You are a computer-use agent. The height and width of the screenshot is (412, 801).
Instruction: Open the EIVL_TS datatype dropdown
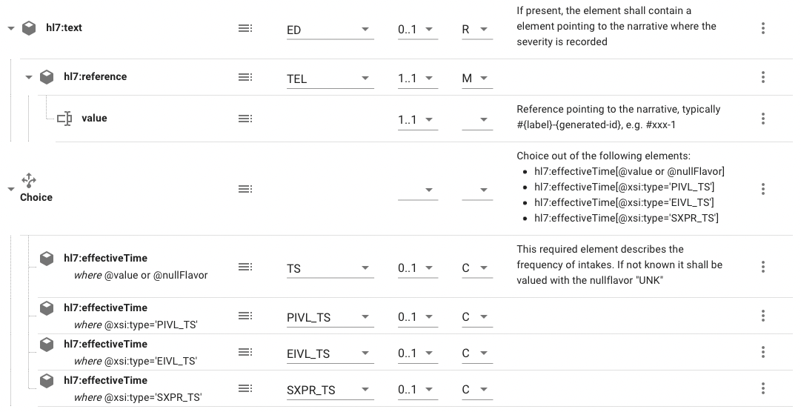pos(329,353)
